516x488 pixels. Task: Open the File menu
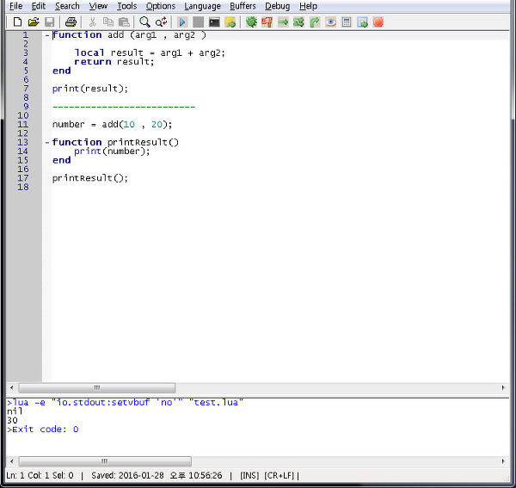(15, 6)
